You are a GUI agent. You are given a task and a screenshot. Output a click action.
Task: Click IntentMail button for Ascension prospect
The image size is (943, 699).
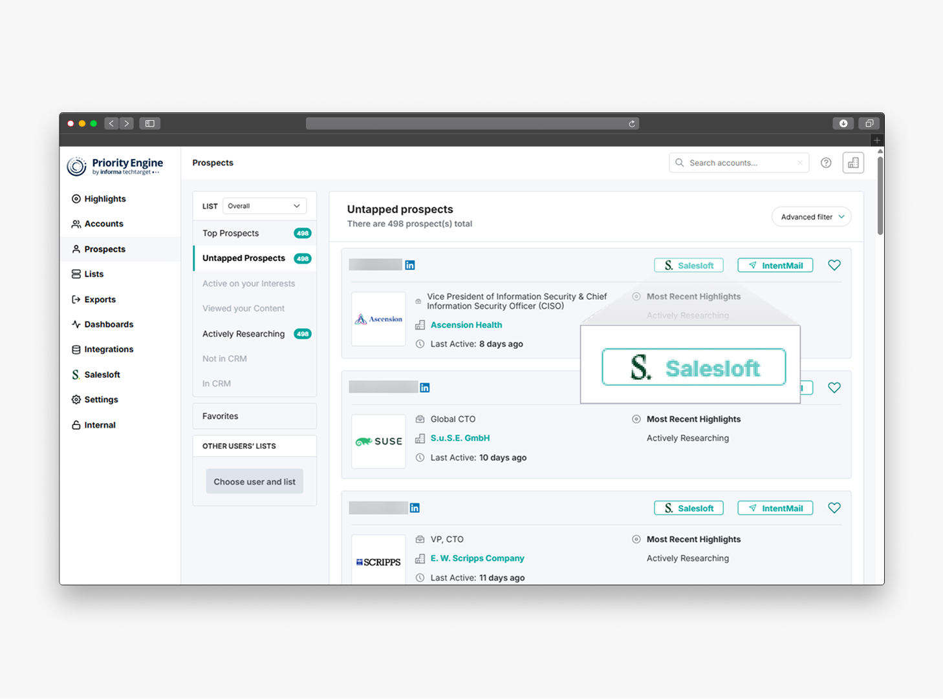click(775, 266)
